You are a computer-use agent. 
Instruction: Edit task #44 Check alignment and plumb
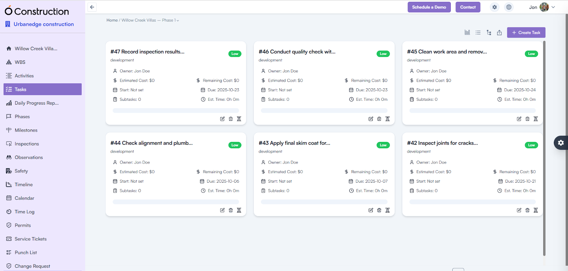pyautogui.click(x=222, y=210)
